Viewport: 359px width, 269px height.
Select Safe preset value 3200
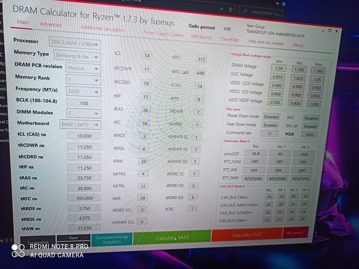click(x=227, y=29)
